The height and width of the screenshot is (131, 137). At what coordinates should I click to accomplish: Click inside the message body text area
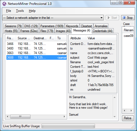[x=90, y=107]
